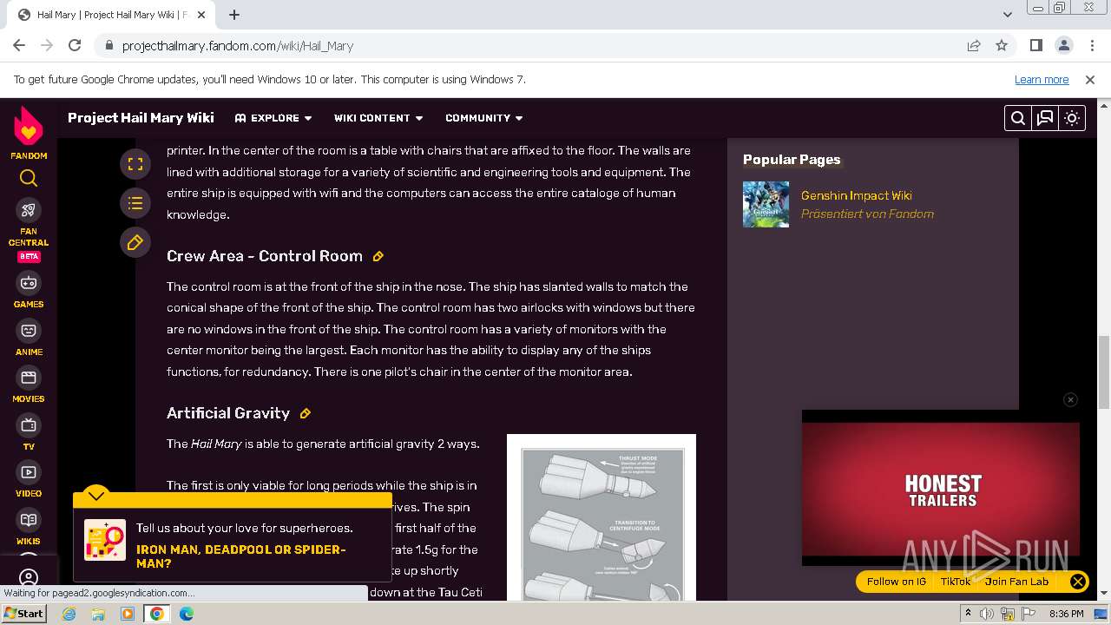Screen dimensions: 1111x625
Task: Open Genshin Impact Wiki thumbnail
Action: [766, 204]
